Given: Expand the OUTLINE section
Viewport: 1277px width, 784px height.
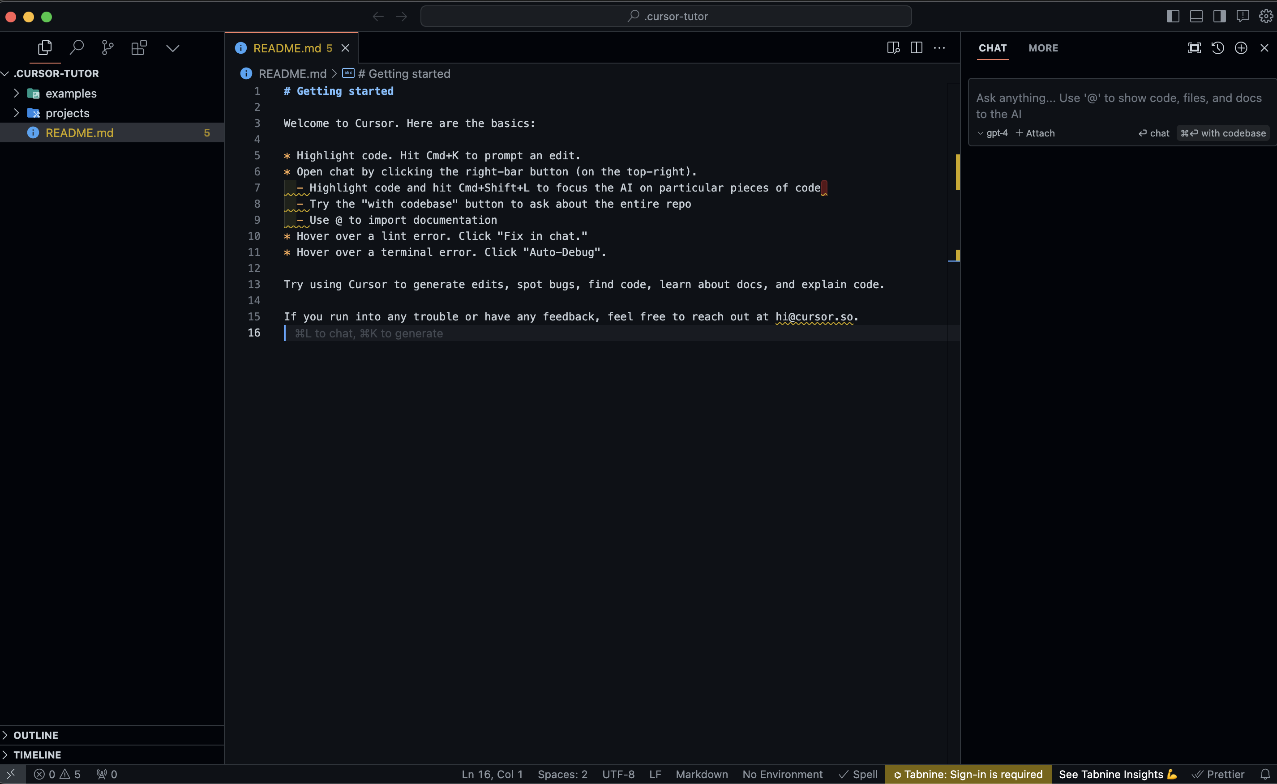Looking at the screenshot, I should (35, 735).
